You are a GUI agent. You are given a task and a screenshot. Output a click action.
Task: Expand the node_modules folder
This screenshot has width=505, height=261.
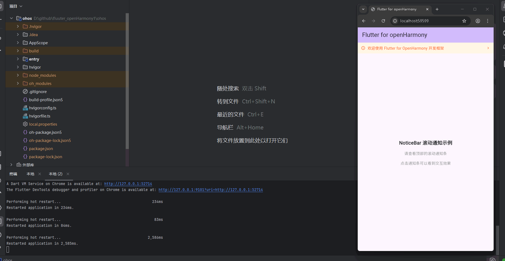click(18, 75)
